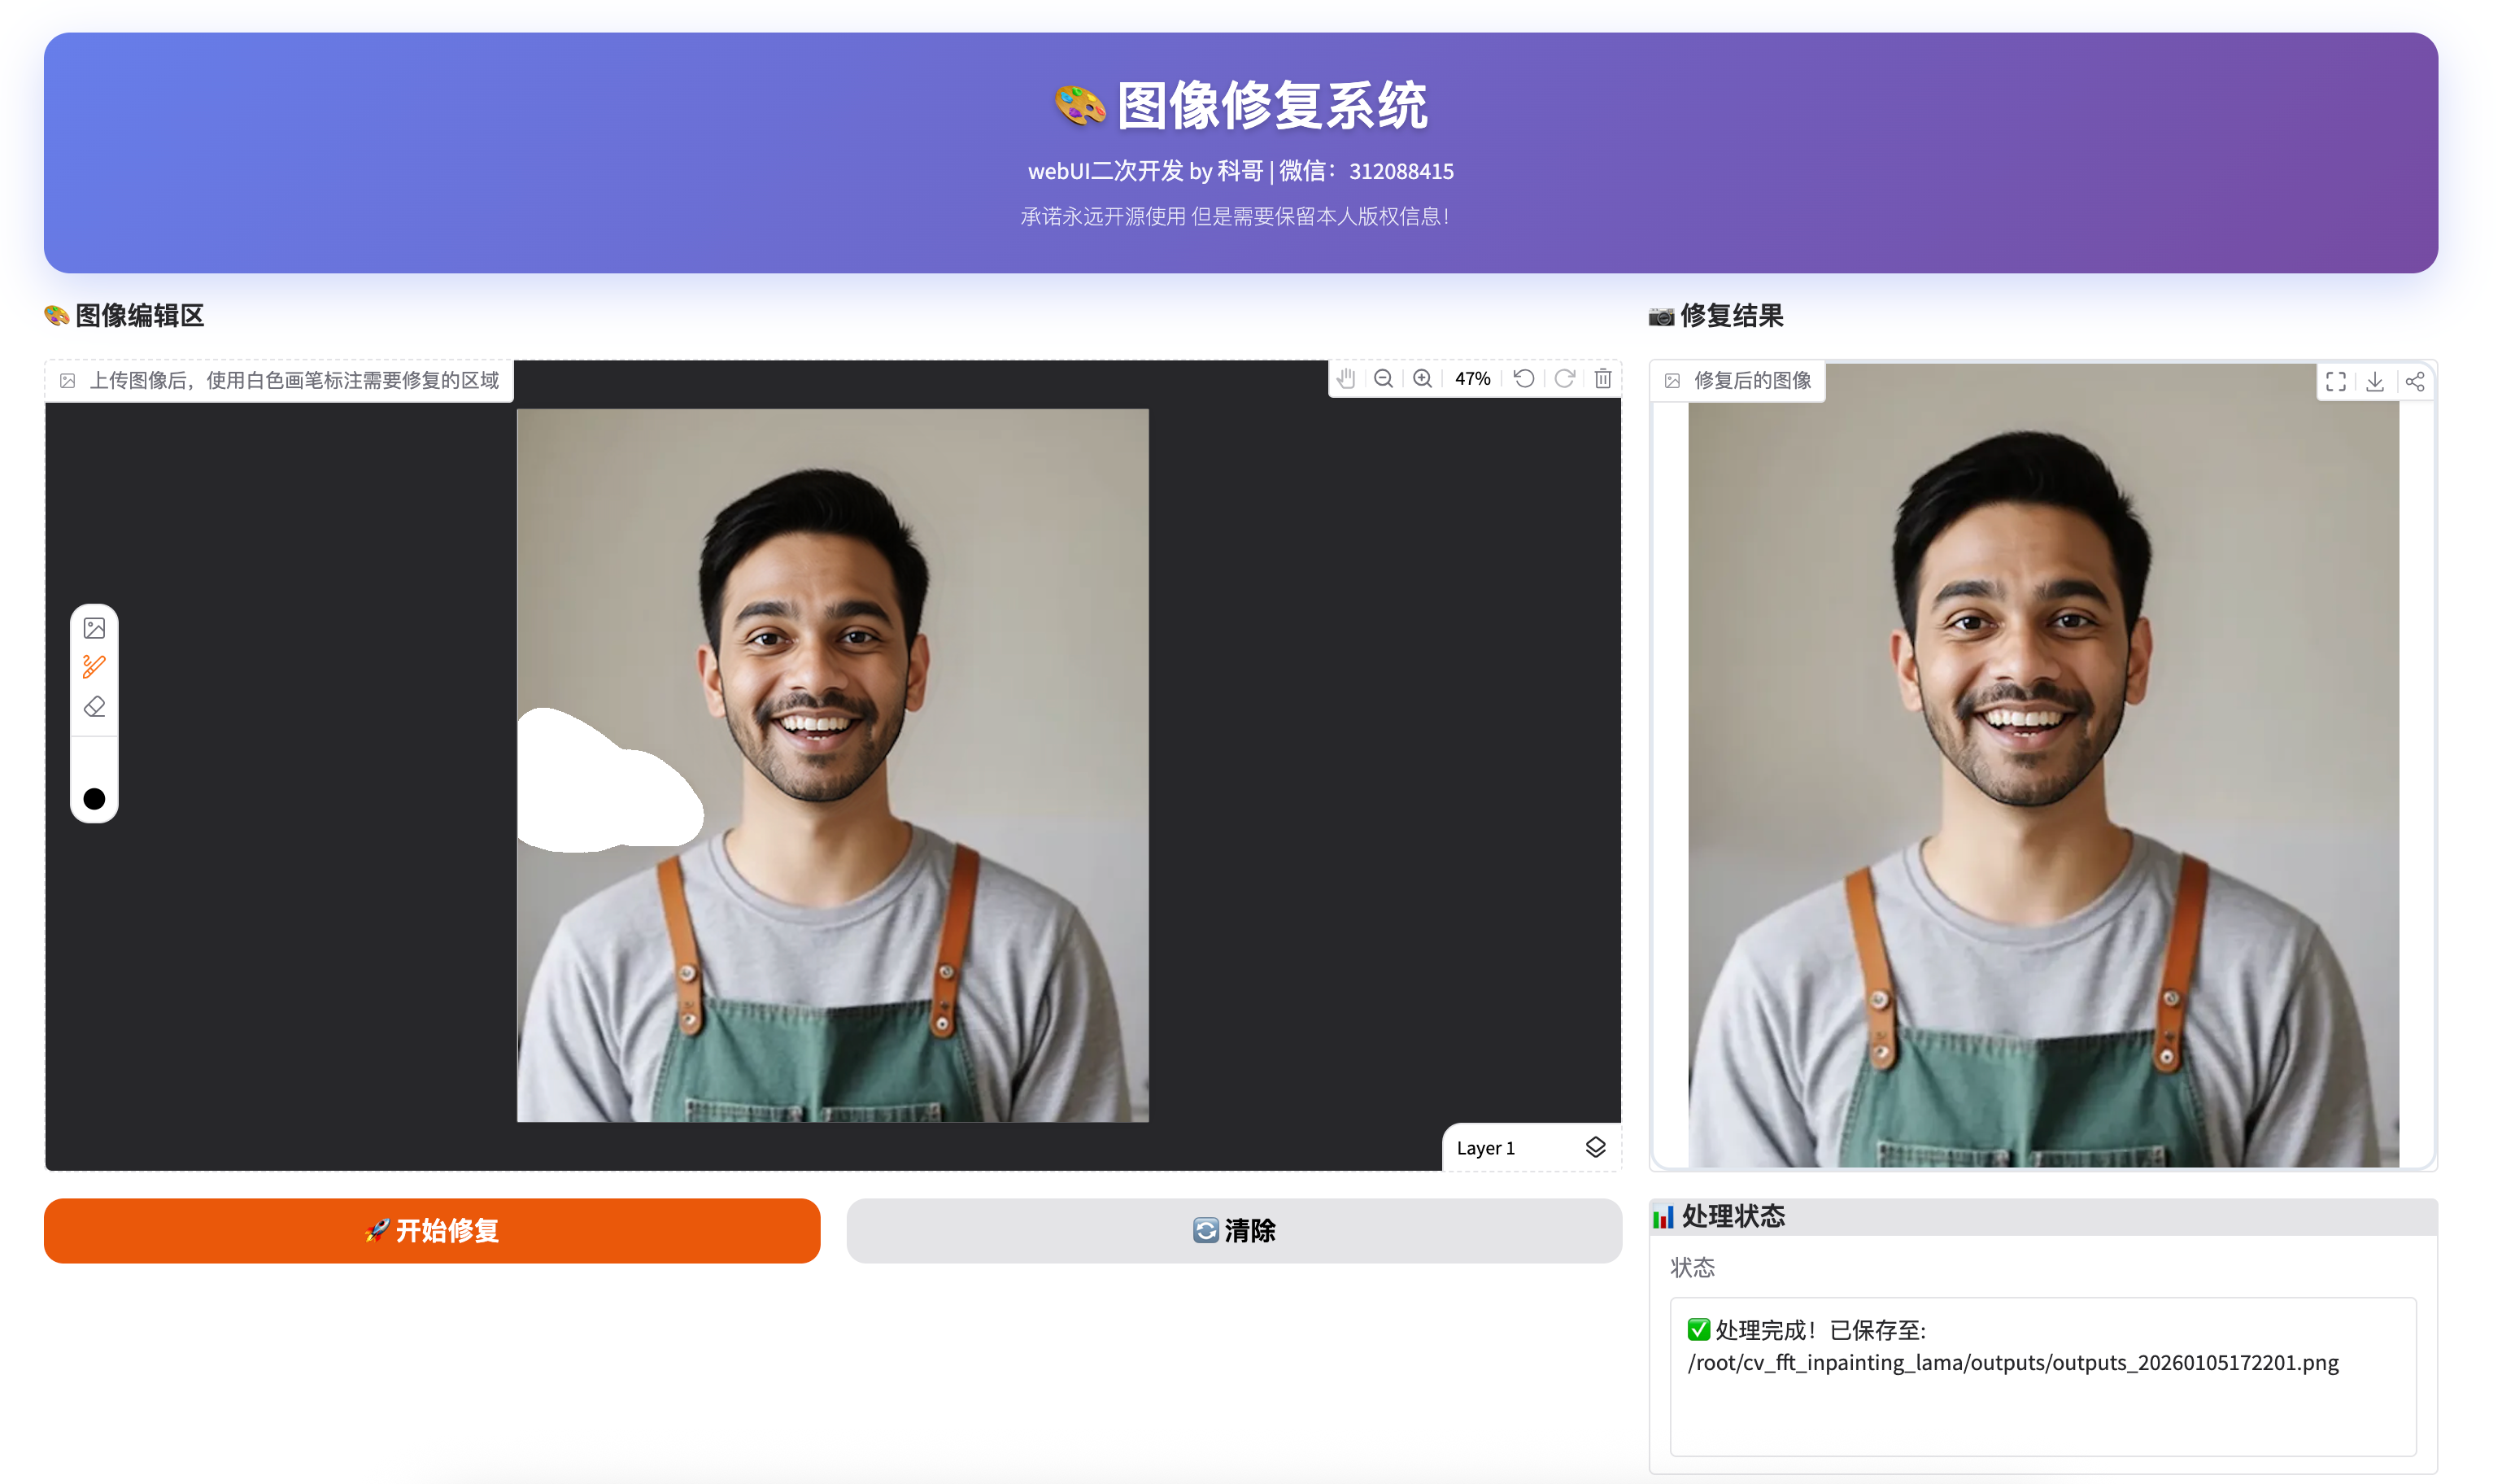Click the 上传图像后 instruction bar
2502x1484 pixels.
tap(280, 380)
